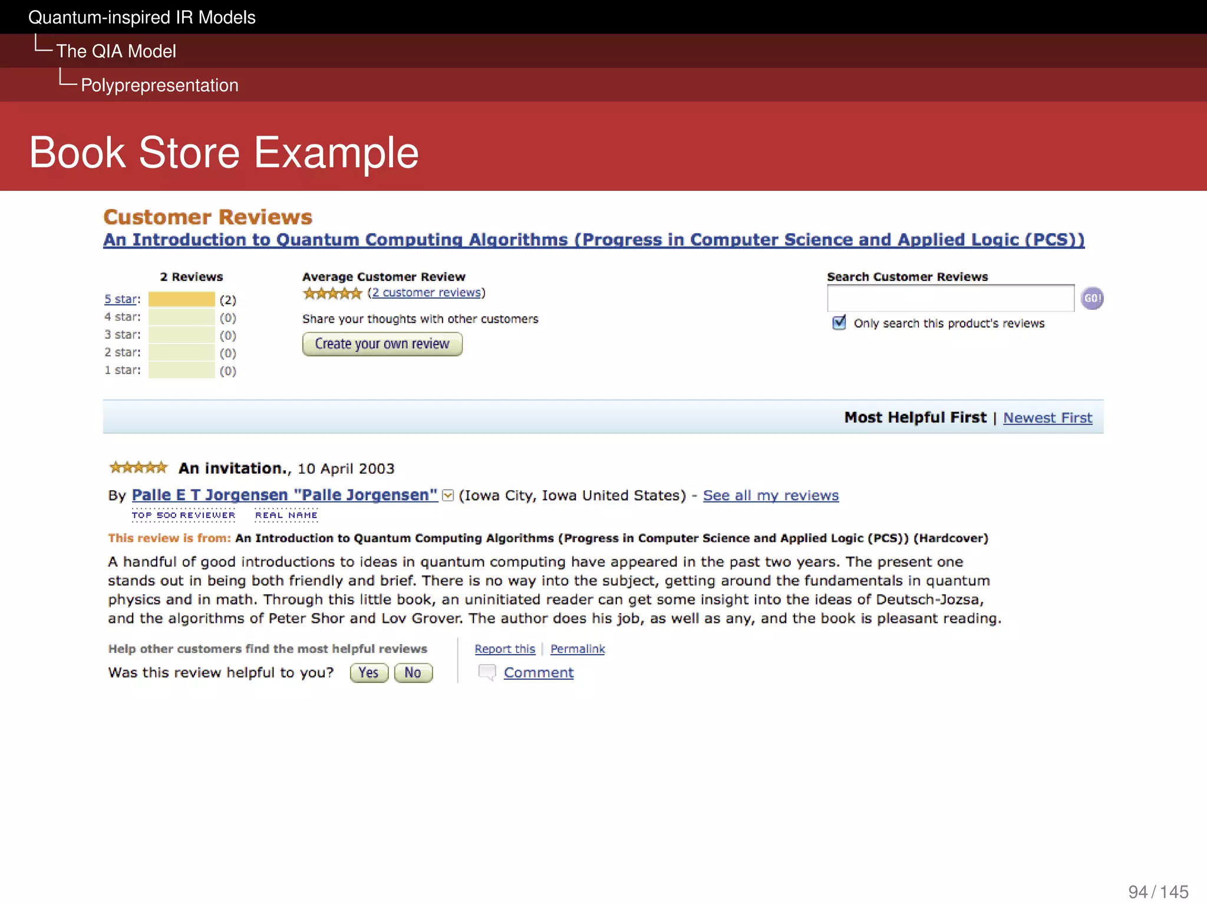Viewport: 1207px width, 905px height.
Task: Click the purple GO! search button
Action: pyautogui.click(x=1092, y=298)
